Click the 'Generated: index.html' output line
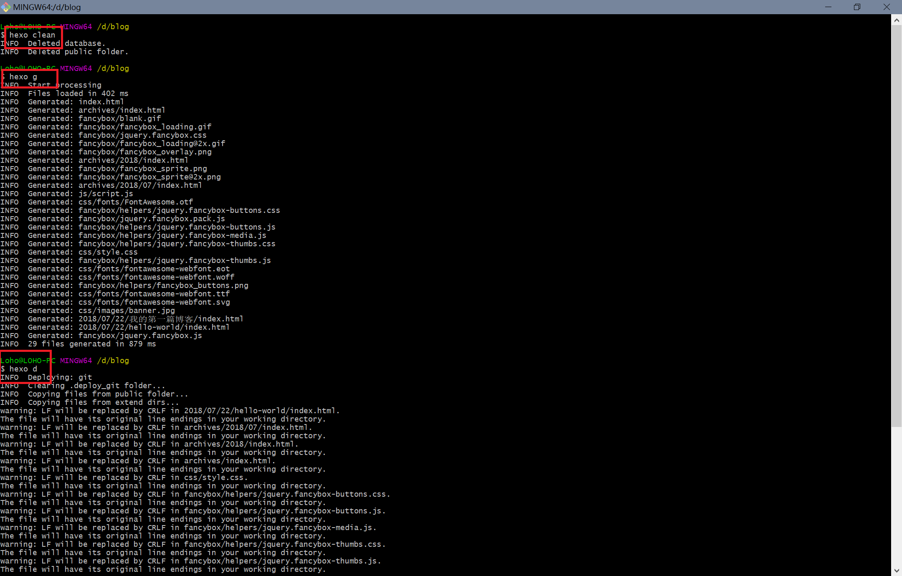The image size is (902, 576). pos(75,102)
